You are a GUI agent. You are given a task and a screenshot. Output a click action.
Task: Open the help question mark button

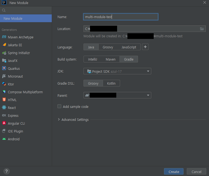coord(7,171)
